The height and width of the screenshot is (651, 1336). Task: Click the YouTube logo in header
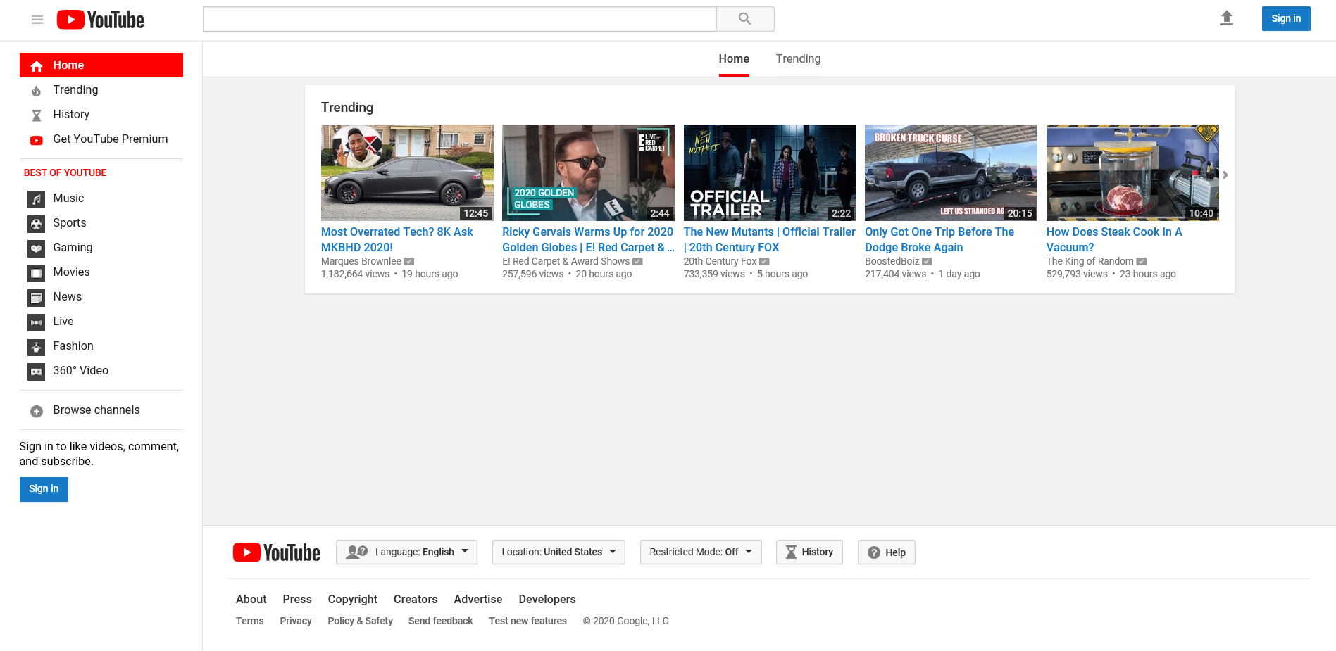pos(101,20)
